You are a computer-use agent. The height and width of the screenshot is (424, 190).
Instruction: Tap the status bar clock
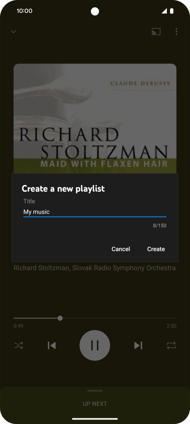[x=24, y=11]
